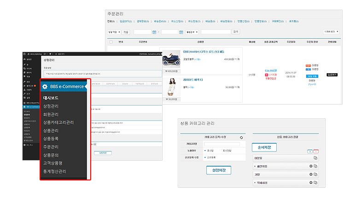Open 회원관리 in enlarged menu
Screen dimensions: 350x209
51,115
